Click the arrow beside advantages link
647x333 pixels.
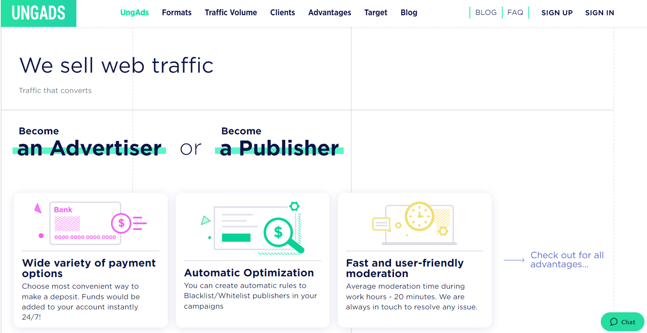(x=514, y=260)
